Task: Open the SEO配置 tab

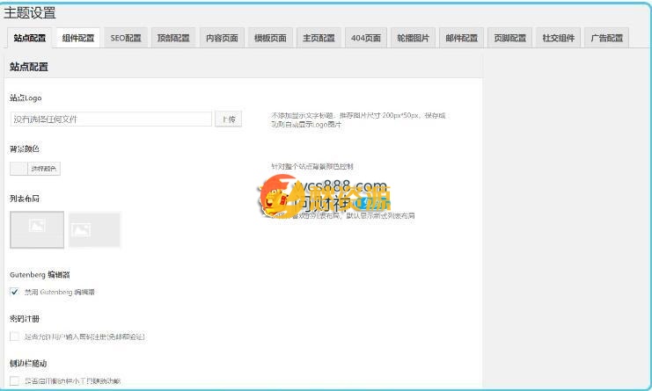Action: 126,38
